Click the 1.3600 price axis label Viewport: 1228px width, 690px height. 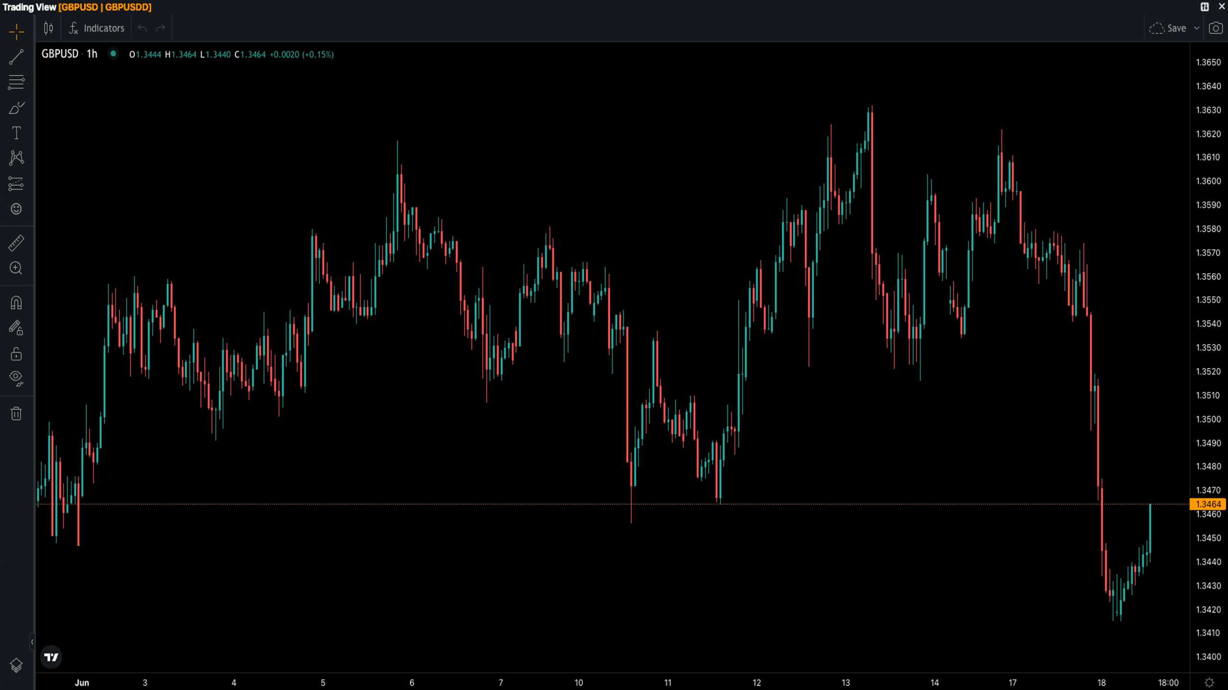point(1208,181)
